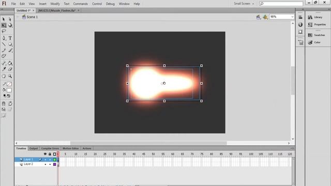
Task: Toggle show or hide all layers eye
Action: tap(45, 154)
